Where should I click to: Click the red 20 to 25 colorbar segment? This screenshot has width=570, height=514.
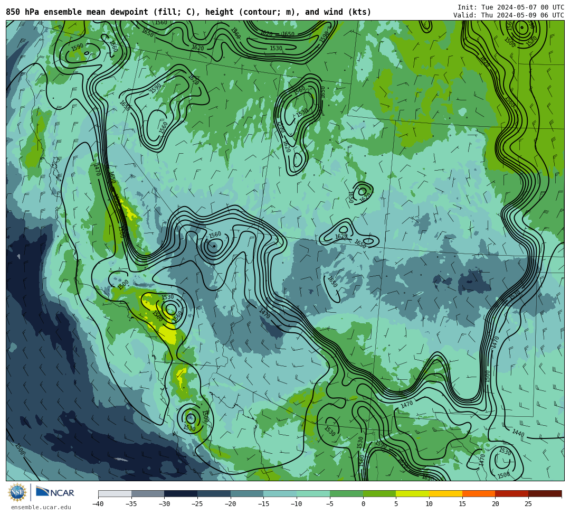tap(512, 493)
